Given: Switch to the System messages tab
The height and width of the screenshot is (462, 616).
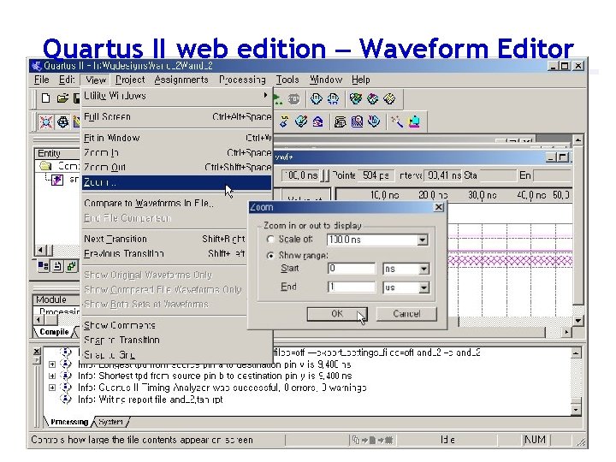Looking at the screenshot, I should 110,422.
